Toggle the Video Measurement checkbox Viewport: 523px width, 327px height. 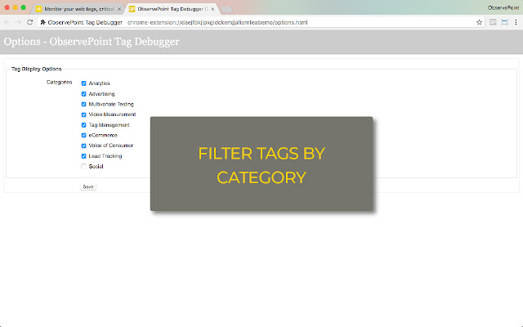83,114
